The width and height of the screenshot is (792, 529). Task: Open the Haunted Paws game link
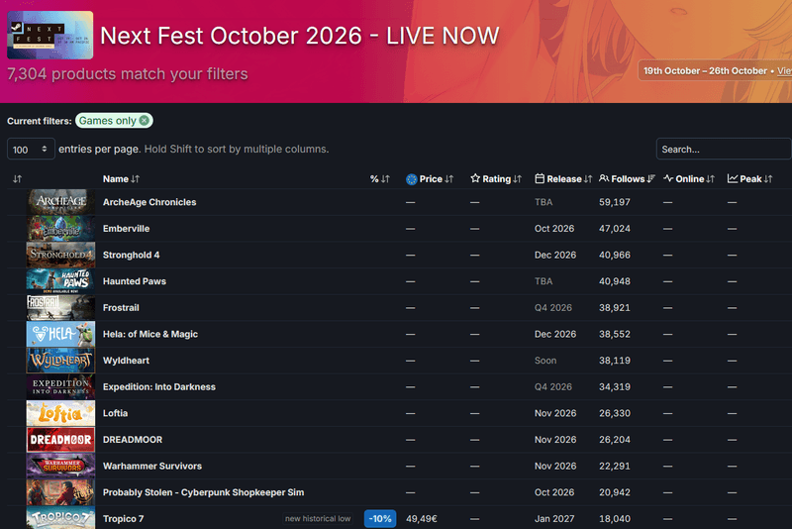coord(135,281)
